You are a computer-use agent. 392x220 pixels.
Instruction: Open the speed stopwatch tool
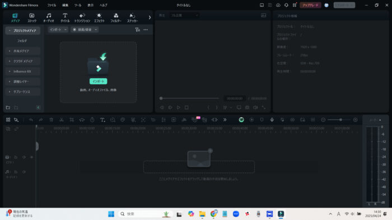[x=92, y=120]
